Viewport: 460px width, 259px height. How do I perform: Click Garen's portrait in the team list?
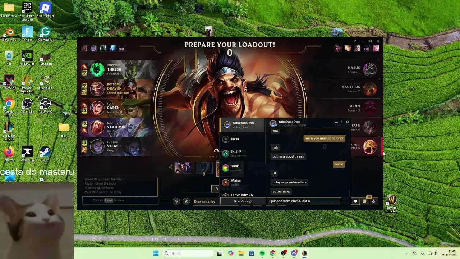pos(97,108)
